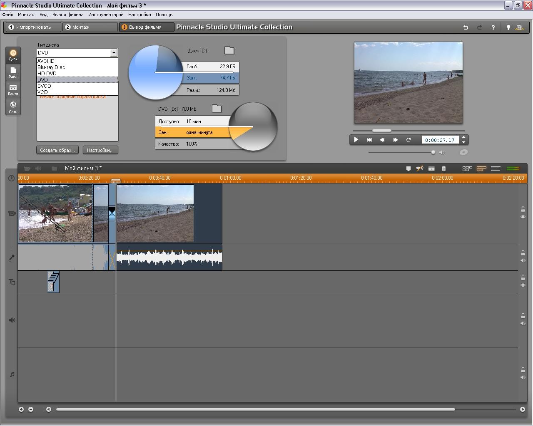Choose the highlighted DVD list option
Image resolution: width=533 pixels, height=426 pixels.
click(77, 80)
